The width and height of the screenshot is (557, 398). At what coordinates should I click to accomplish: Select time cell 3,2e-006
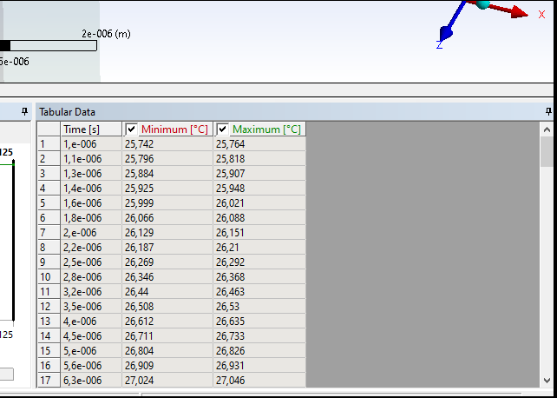[91, 292]
